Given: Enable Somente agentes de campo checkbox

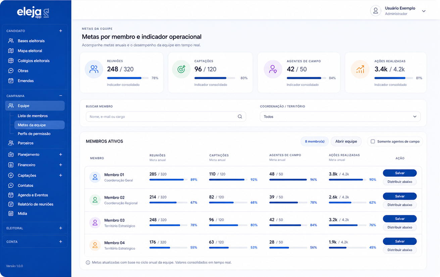Looking at the screenshot, I should click(373, 141).
